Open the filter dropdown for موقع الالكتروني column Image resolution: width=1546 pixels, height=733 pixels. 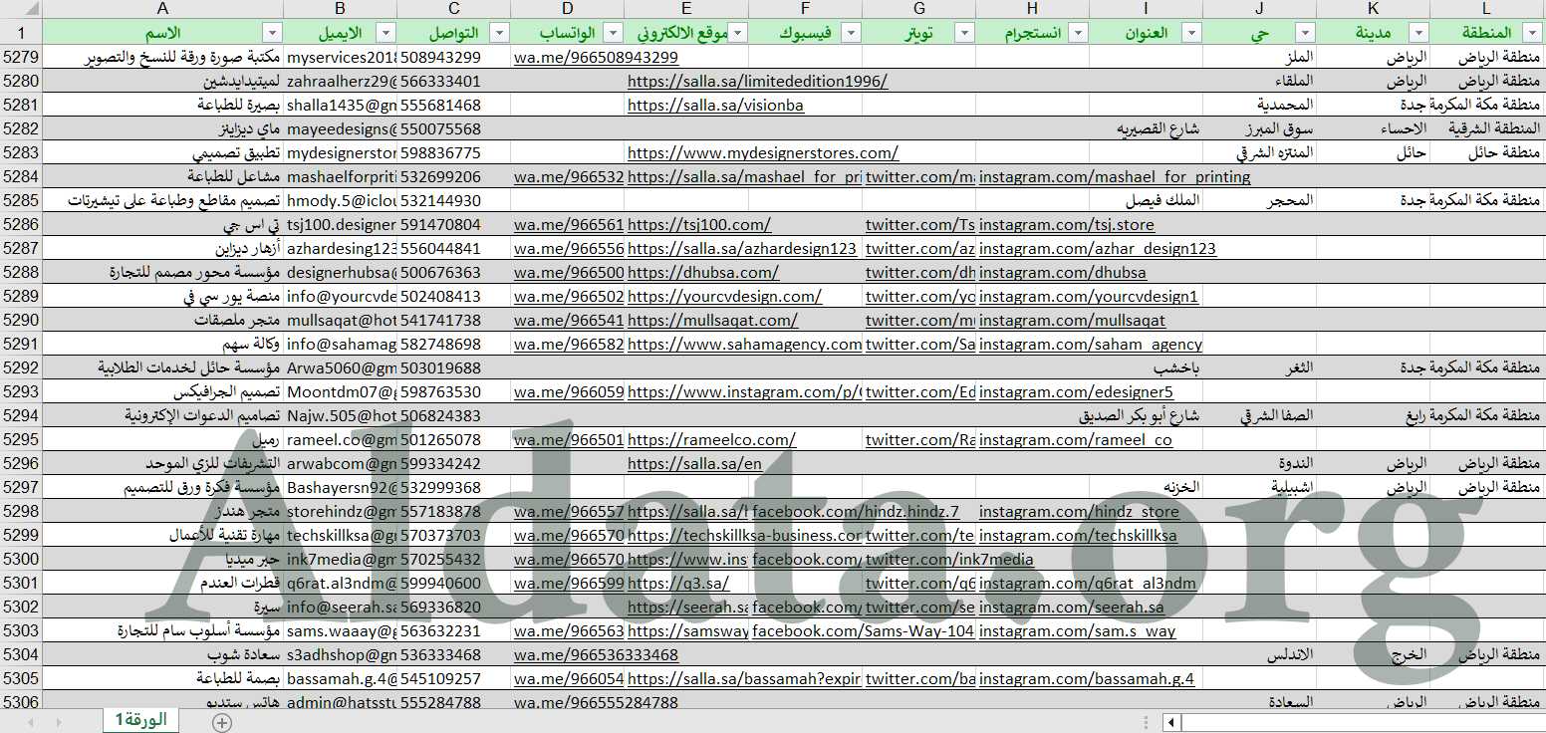point(738,33)
